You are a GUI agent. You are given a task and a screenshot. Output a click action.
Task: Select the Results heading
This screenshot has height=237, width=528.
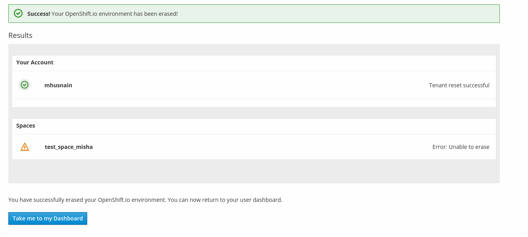[x=20, y=35]
